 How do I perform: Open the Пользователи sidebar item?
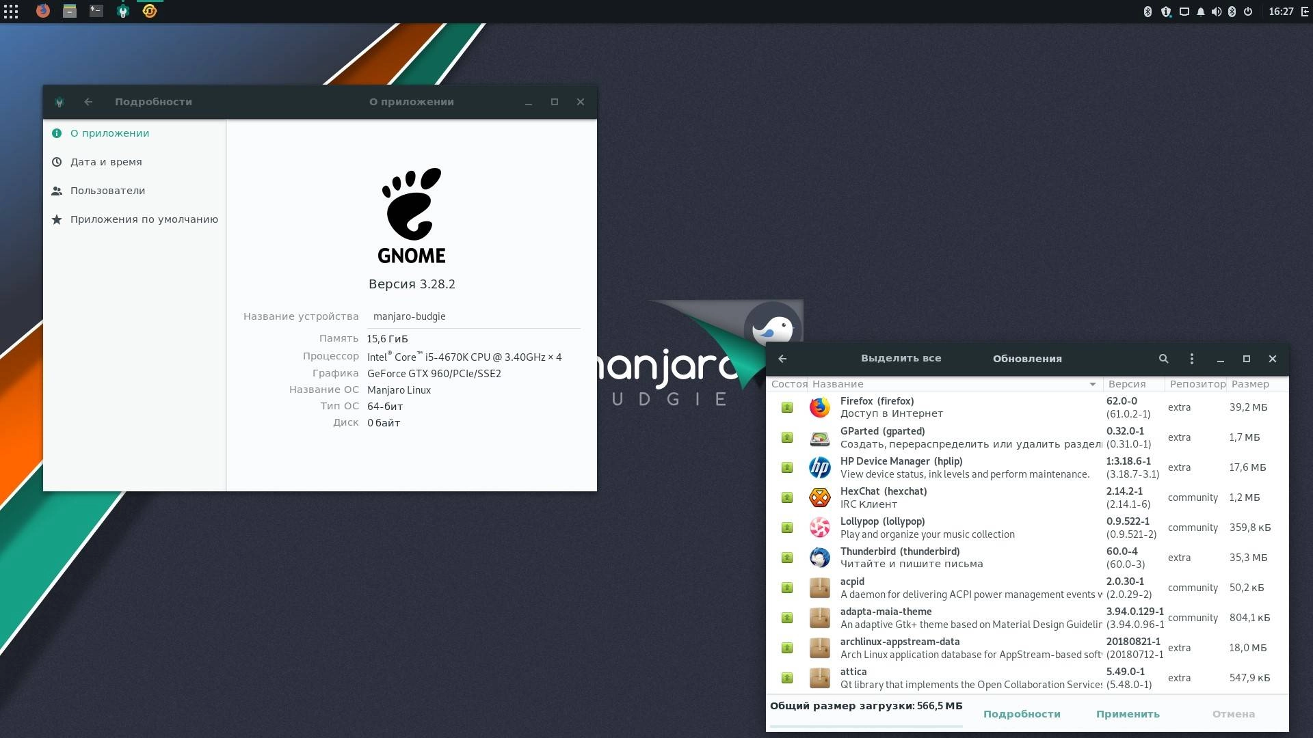pos(135,191)
